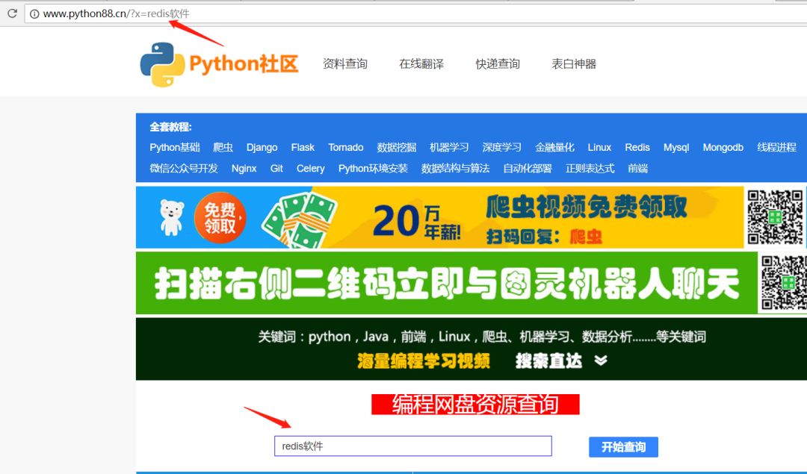Open the 表白神器 menu item
The width and height of the screenshot is (807, 474).
tap(574, 63)
